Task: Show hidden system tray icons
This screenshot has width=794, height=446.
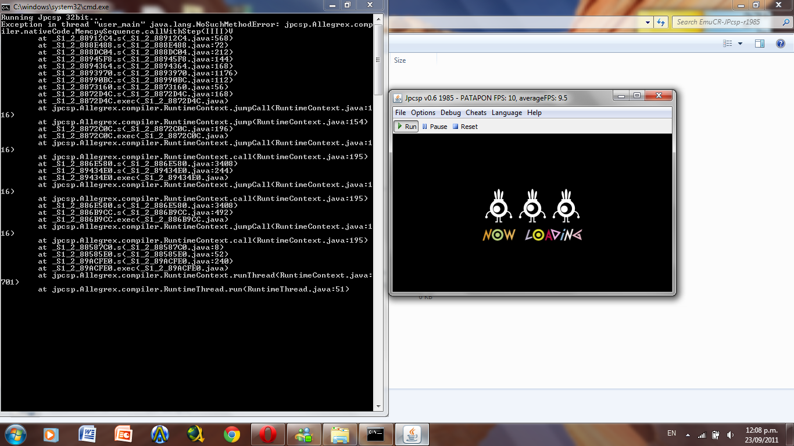Action: [x=688, y=434]
